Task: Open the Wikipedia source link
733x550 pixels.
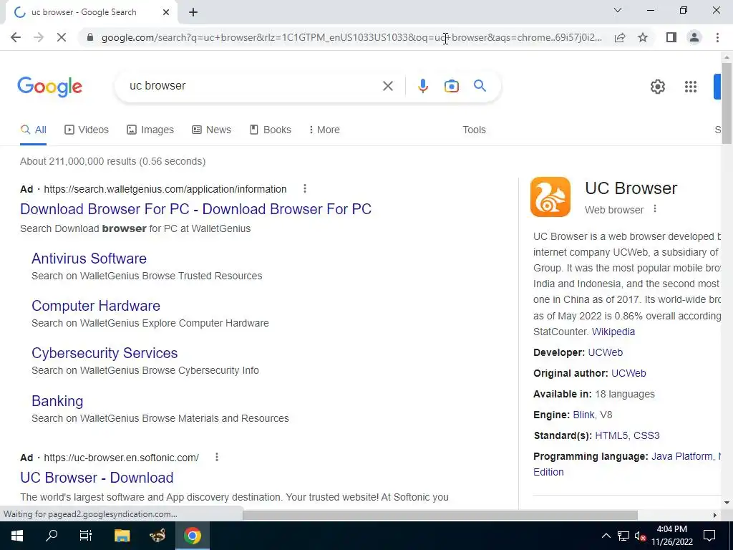Action: (x=613, y=332)
